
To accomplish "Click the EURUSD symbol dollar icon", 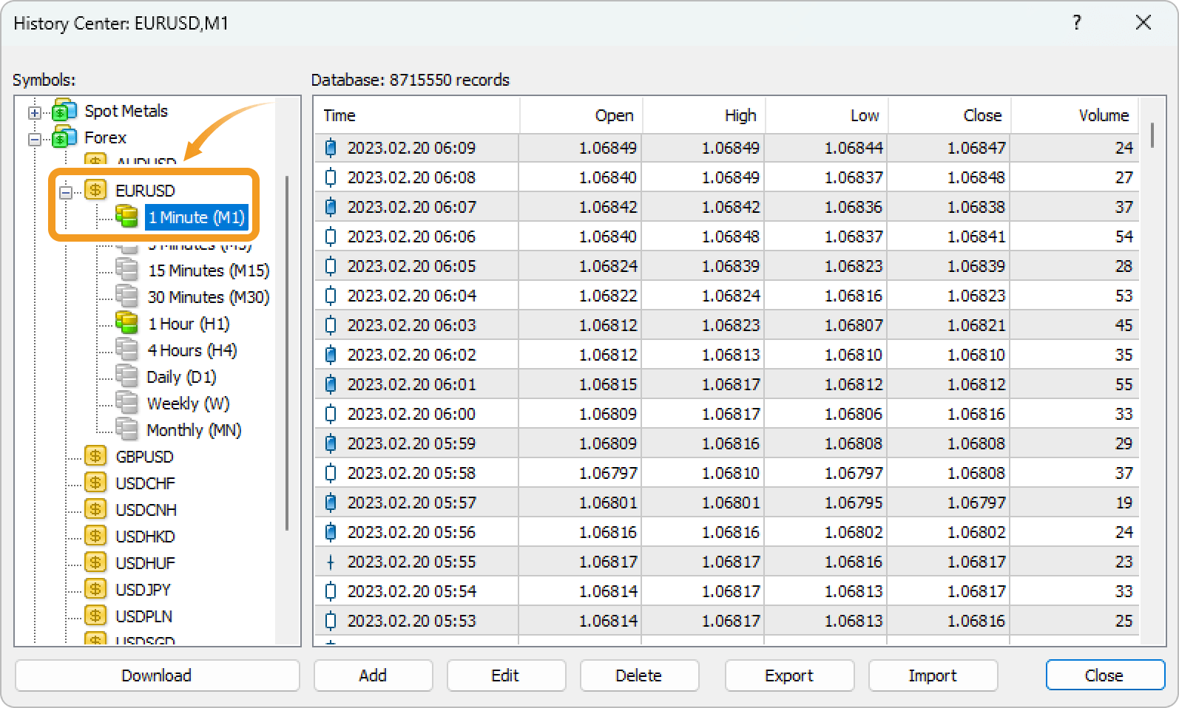I will point(95,190).
